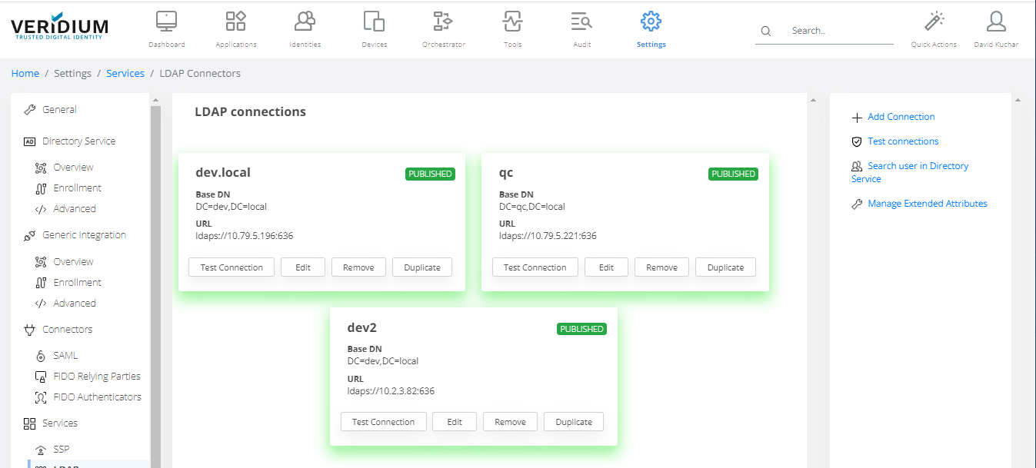Select SAML under Connectors in sidebar
The width and height of the screenshot is (1036, 468).
pos(65,356)
